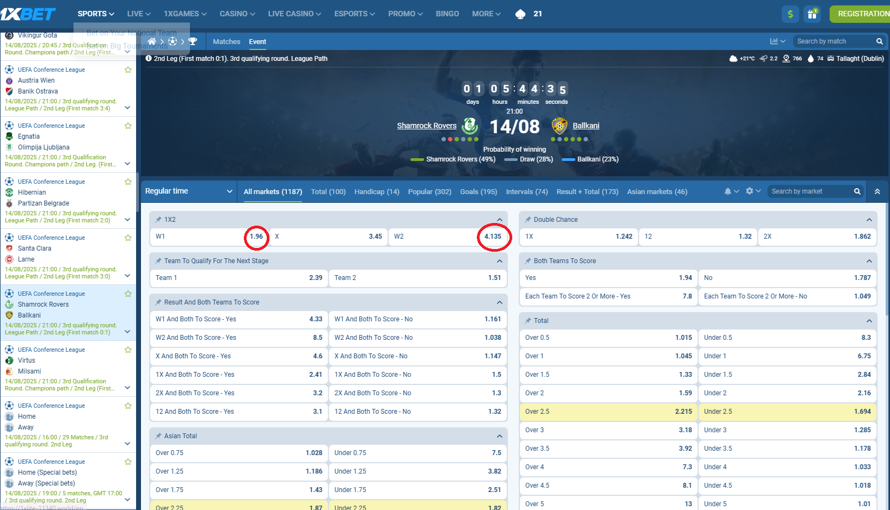
Task: Select the Handicap (14) markets tab
Action: 377,191
